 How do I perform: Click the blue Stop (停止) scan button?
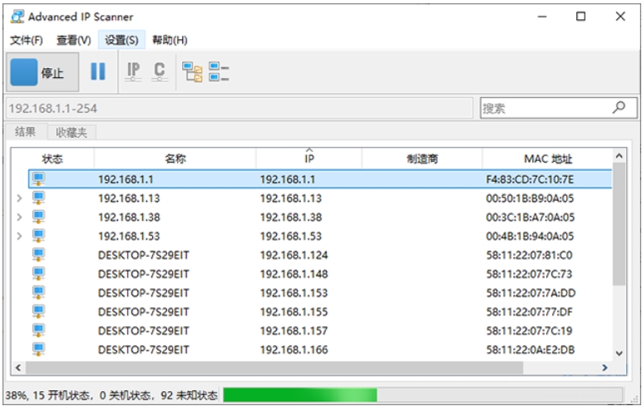42,72
